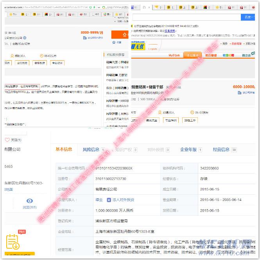The image size is (260, 260).
Task: Open the 双休 (网络销售) similar job listing
Action: coord(117,88)
